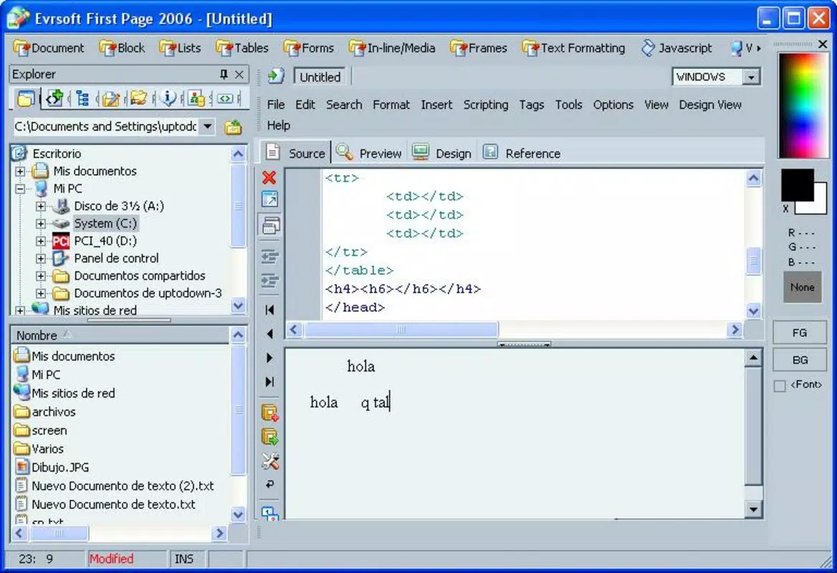Open the Scripting menu
The image size is (837, 573).
point(486,105)
